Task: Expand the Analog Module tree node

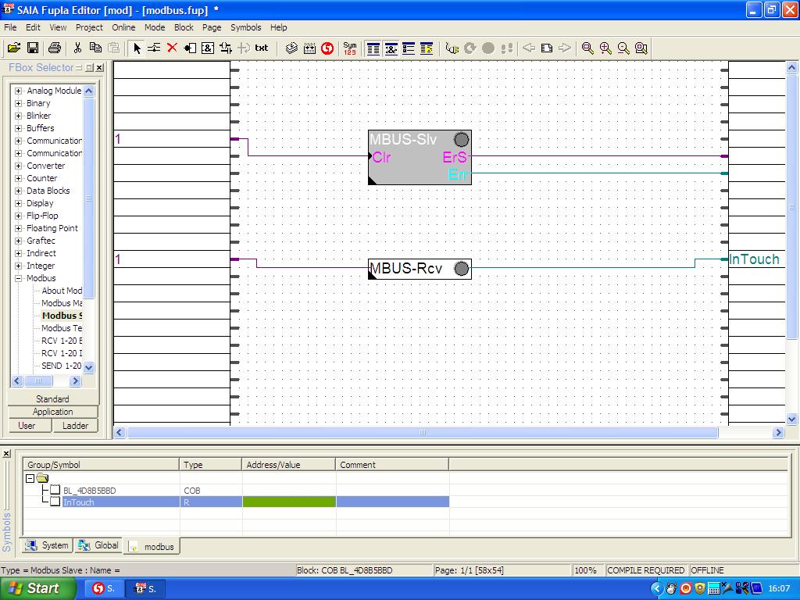Action: 19,91
